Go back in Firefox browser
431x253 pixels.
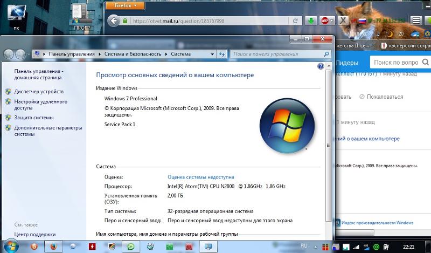tap(114, 21)
